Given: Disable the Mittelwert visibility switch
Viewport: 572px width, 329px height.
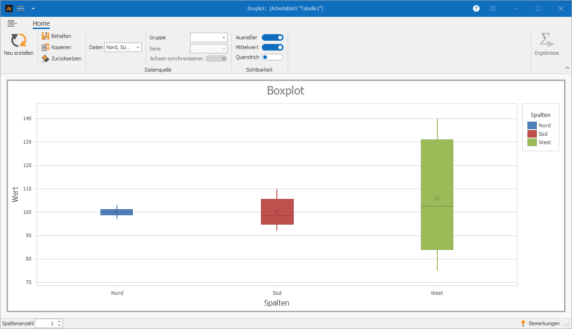Looking at the screenshot, I should tap(273, 47).
